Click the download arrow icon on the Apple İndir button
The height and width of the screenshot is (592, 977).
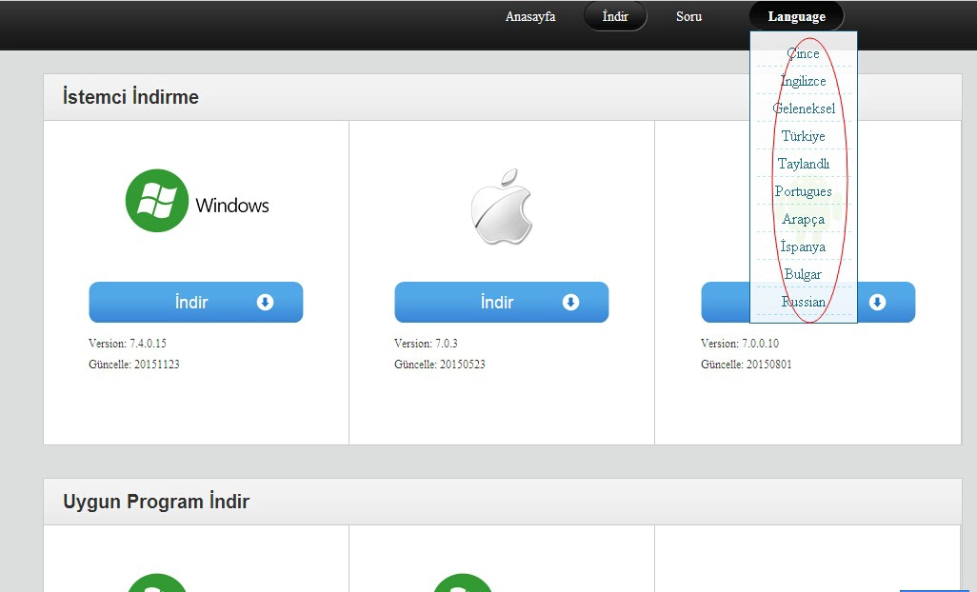(570, 303)
